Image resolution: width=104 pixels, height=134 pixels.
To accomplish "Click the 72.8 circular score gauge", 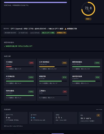I will [88, 9].
